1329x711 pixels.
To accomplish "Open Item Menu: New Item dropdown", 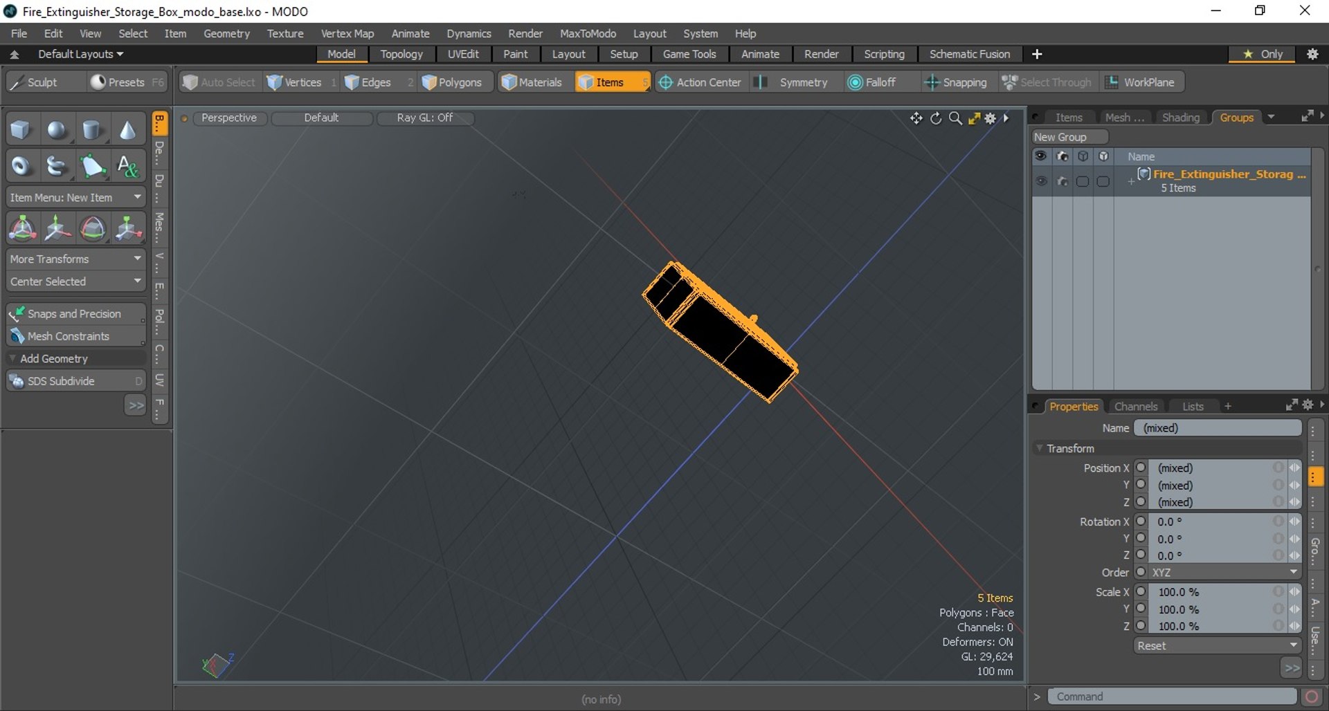I will pos(76,197).
